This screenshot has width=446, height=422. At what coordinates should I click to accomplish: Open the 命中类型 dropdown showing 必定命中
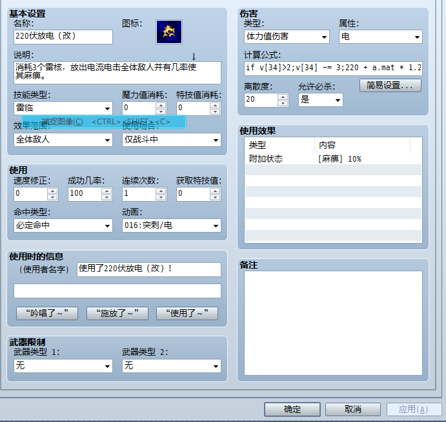point(63,225)
